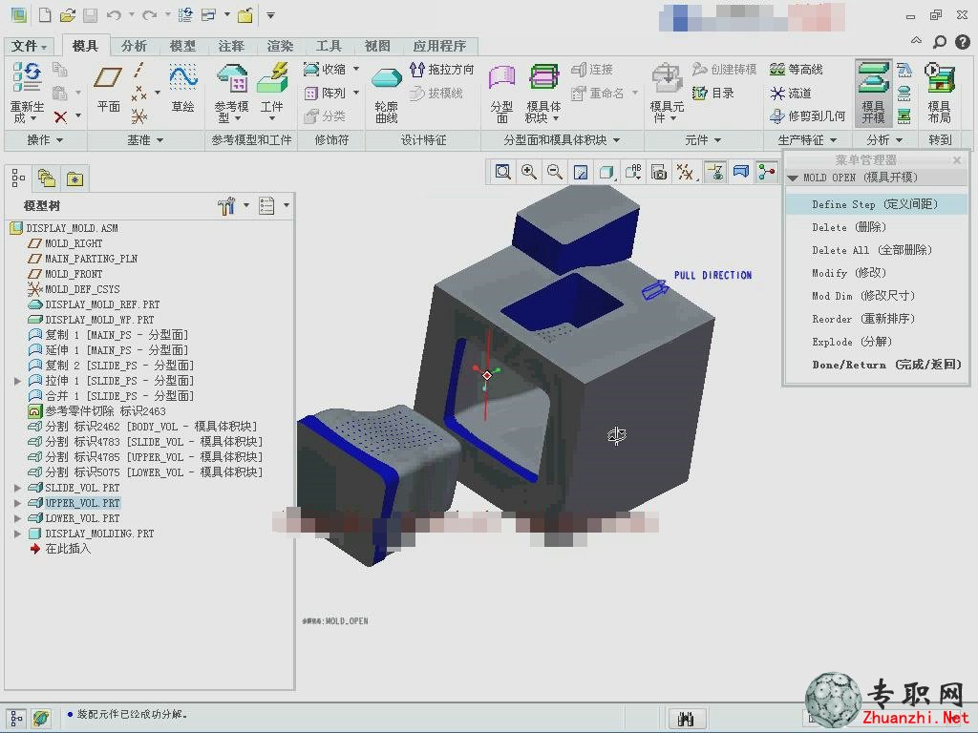Screen dimensions: 978x733
Task: Switch to the 分析 ribbon tab
Action: [x=134, y=46]
